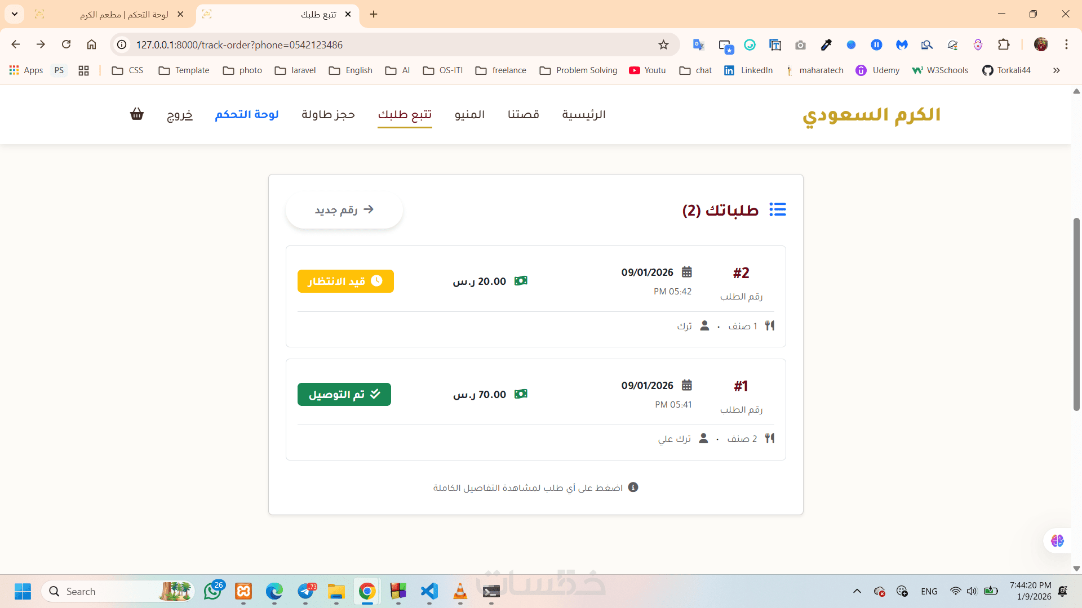Viewport: 1082px width, 608px height.
Task: Show more bookmarks chevron
Action: click(x=1056, y=70)
